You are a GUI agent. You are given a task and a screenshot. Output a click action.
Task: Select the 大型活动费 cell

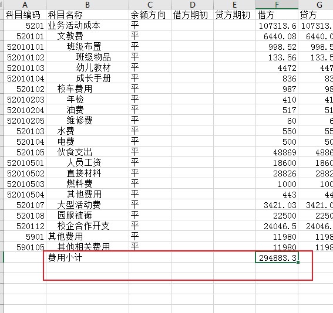click(x=88, y=205)
